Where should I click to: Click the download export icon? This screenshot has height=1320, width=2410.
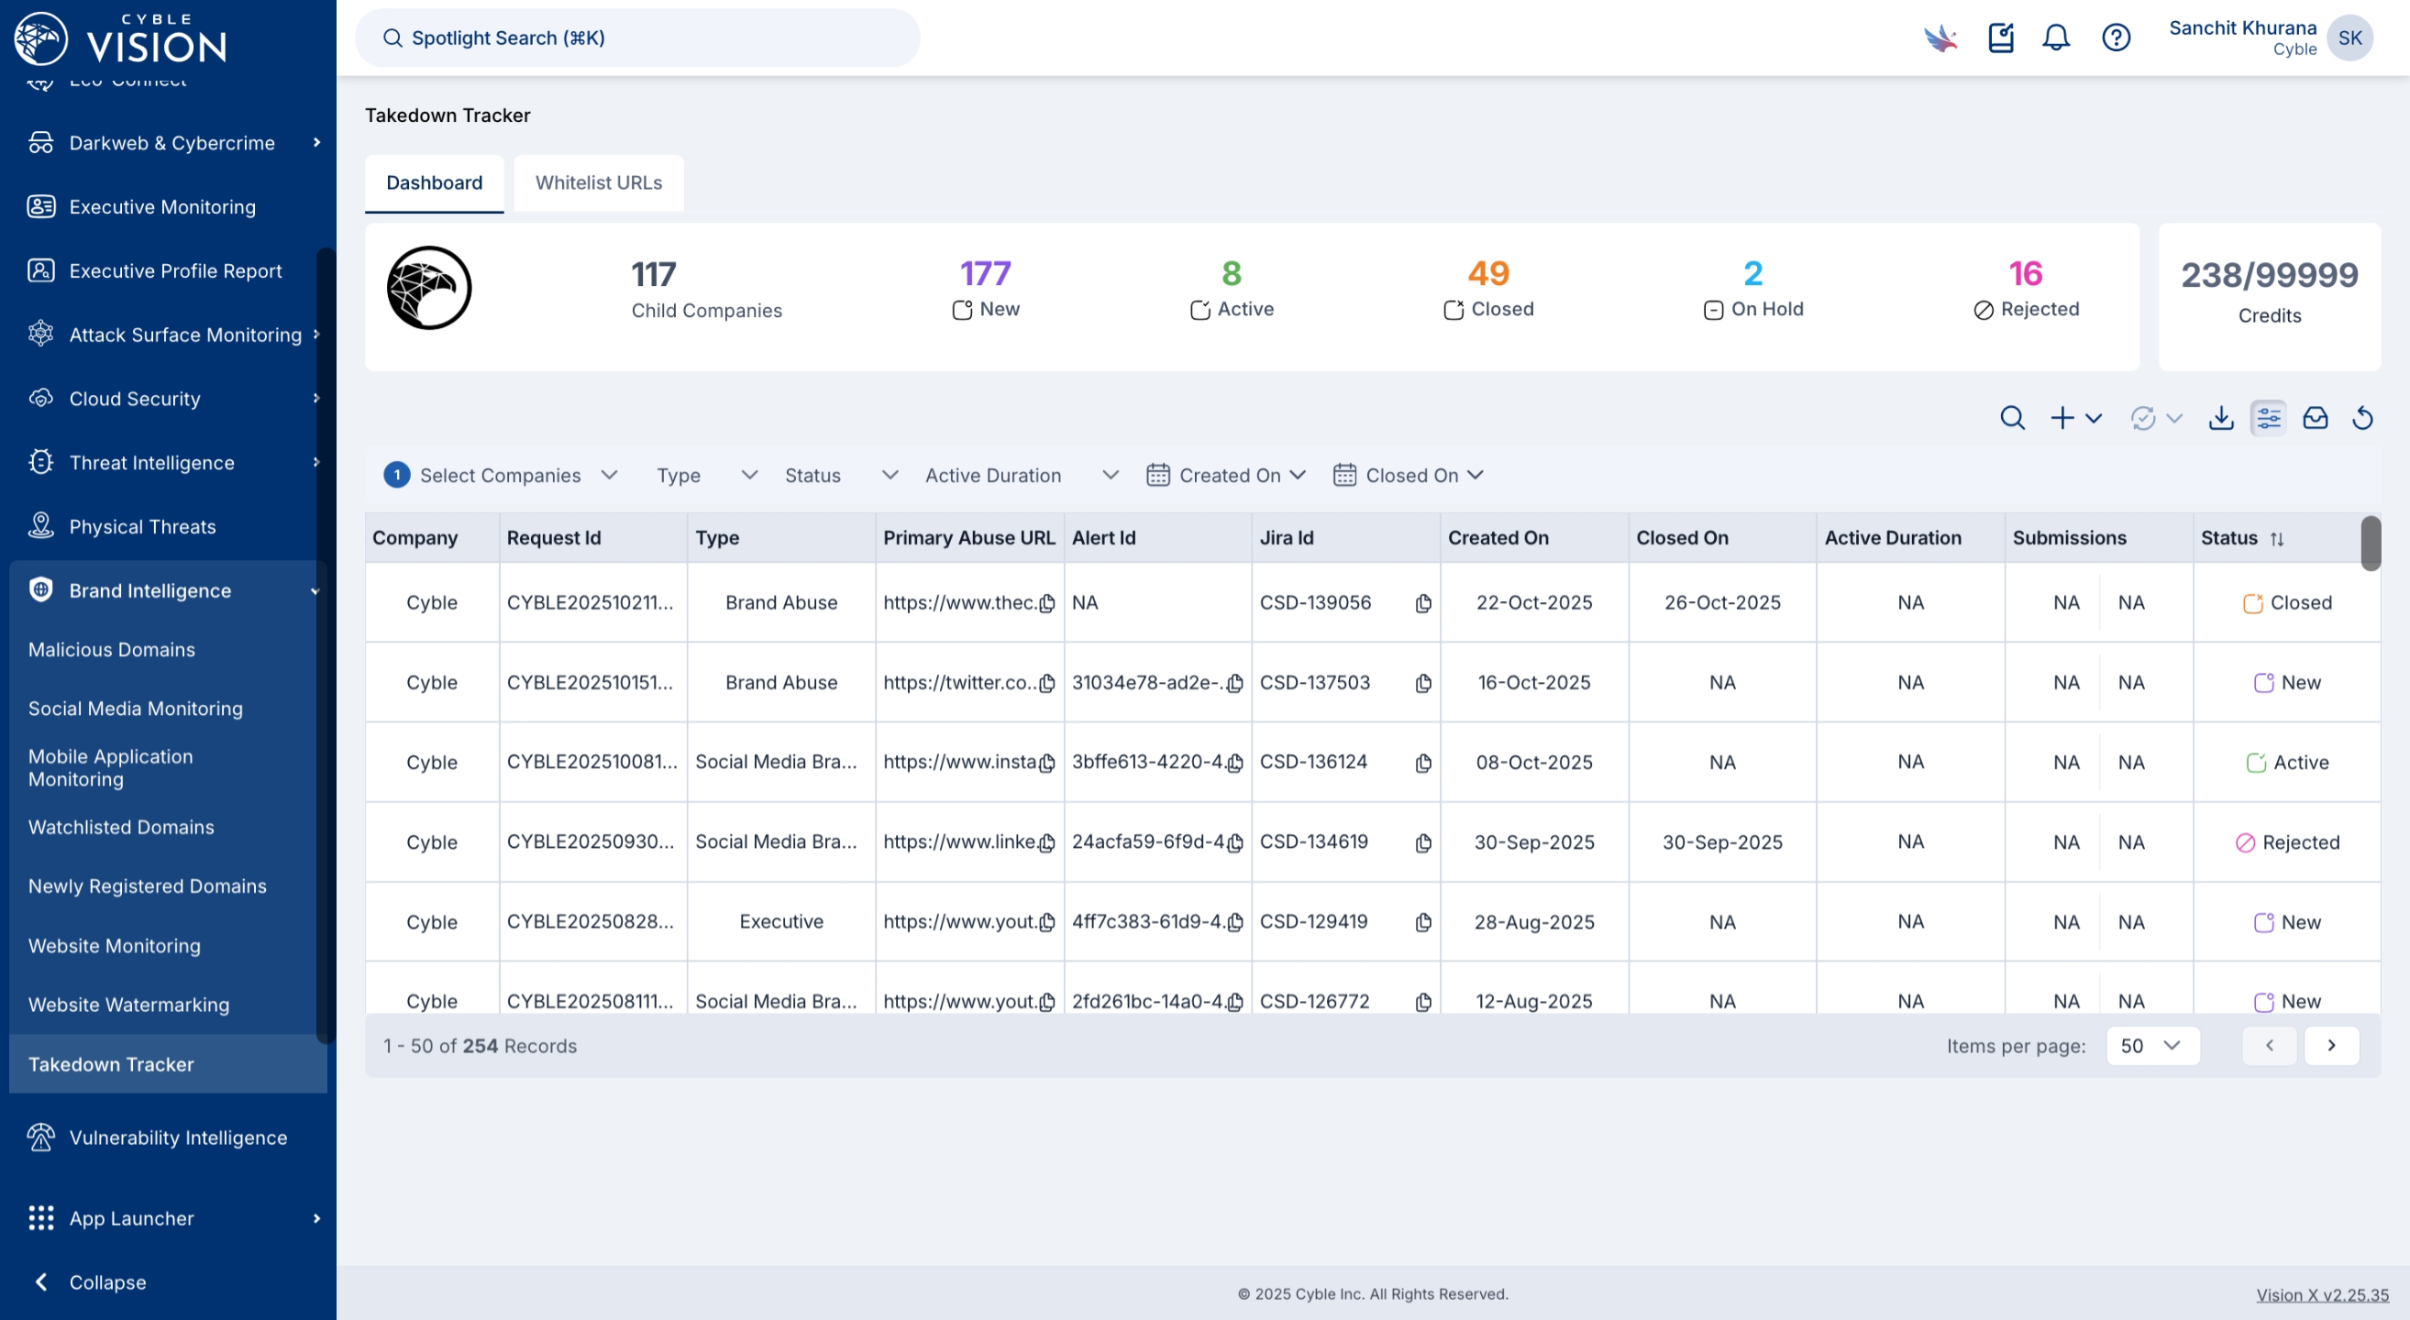[2221, 418]
